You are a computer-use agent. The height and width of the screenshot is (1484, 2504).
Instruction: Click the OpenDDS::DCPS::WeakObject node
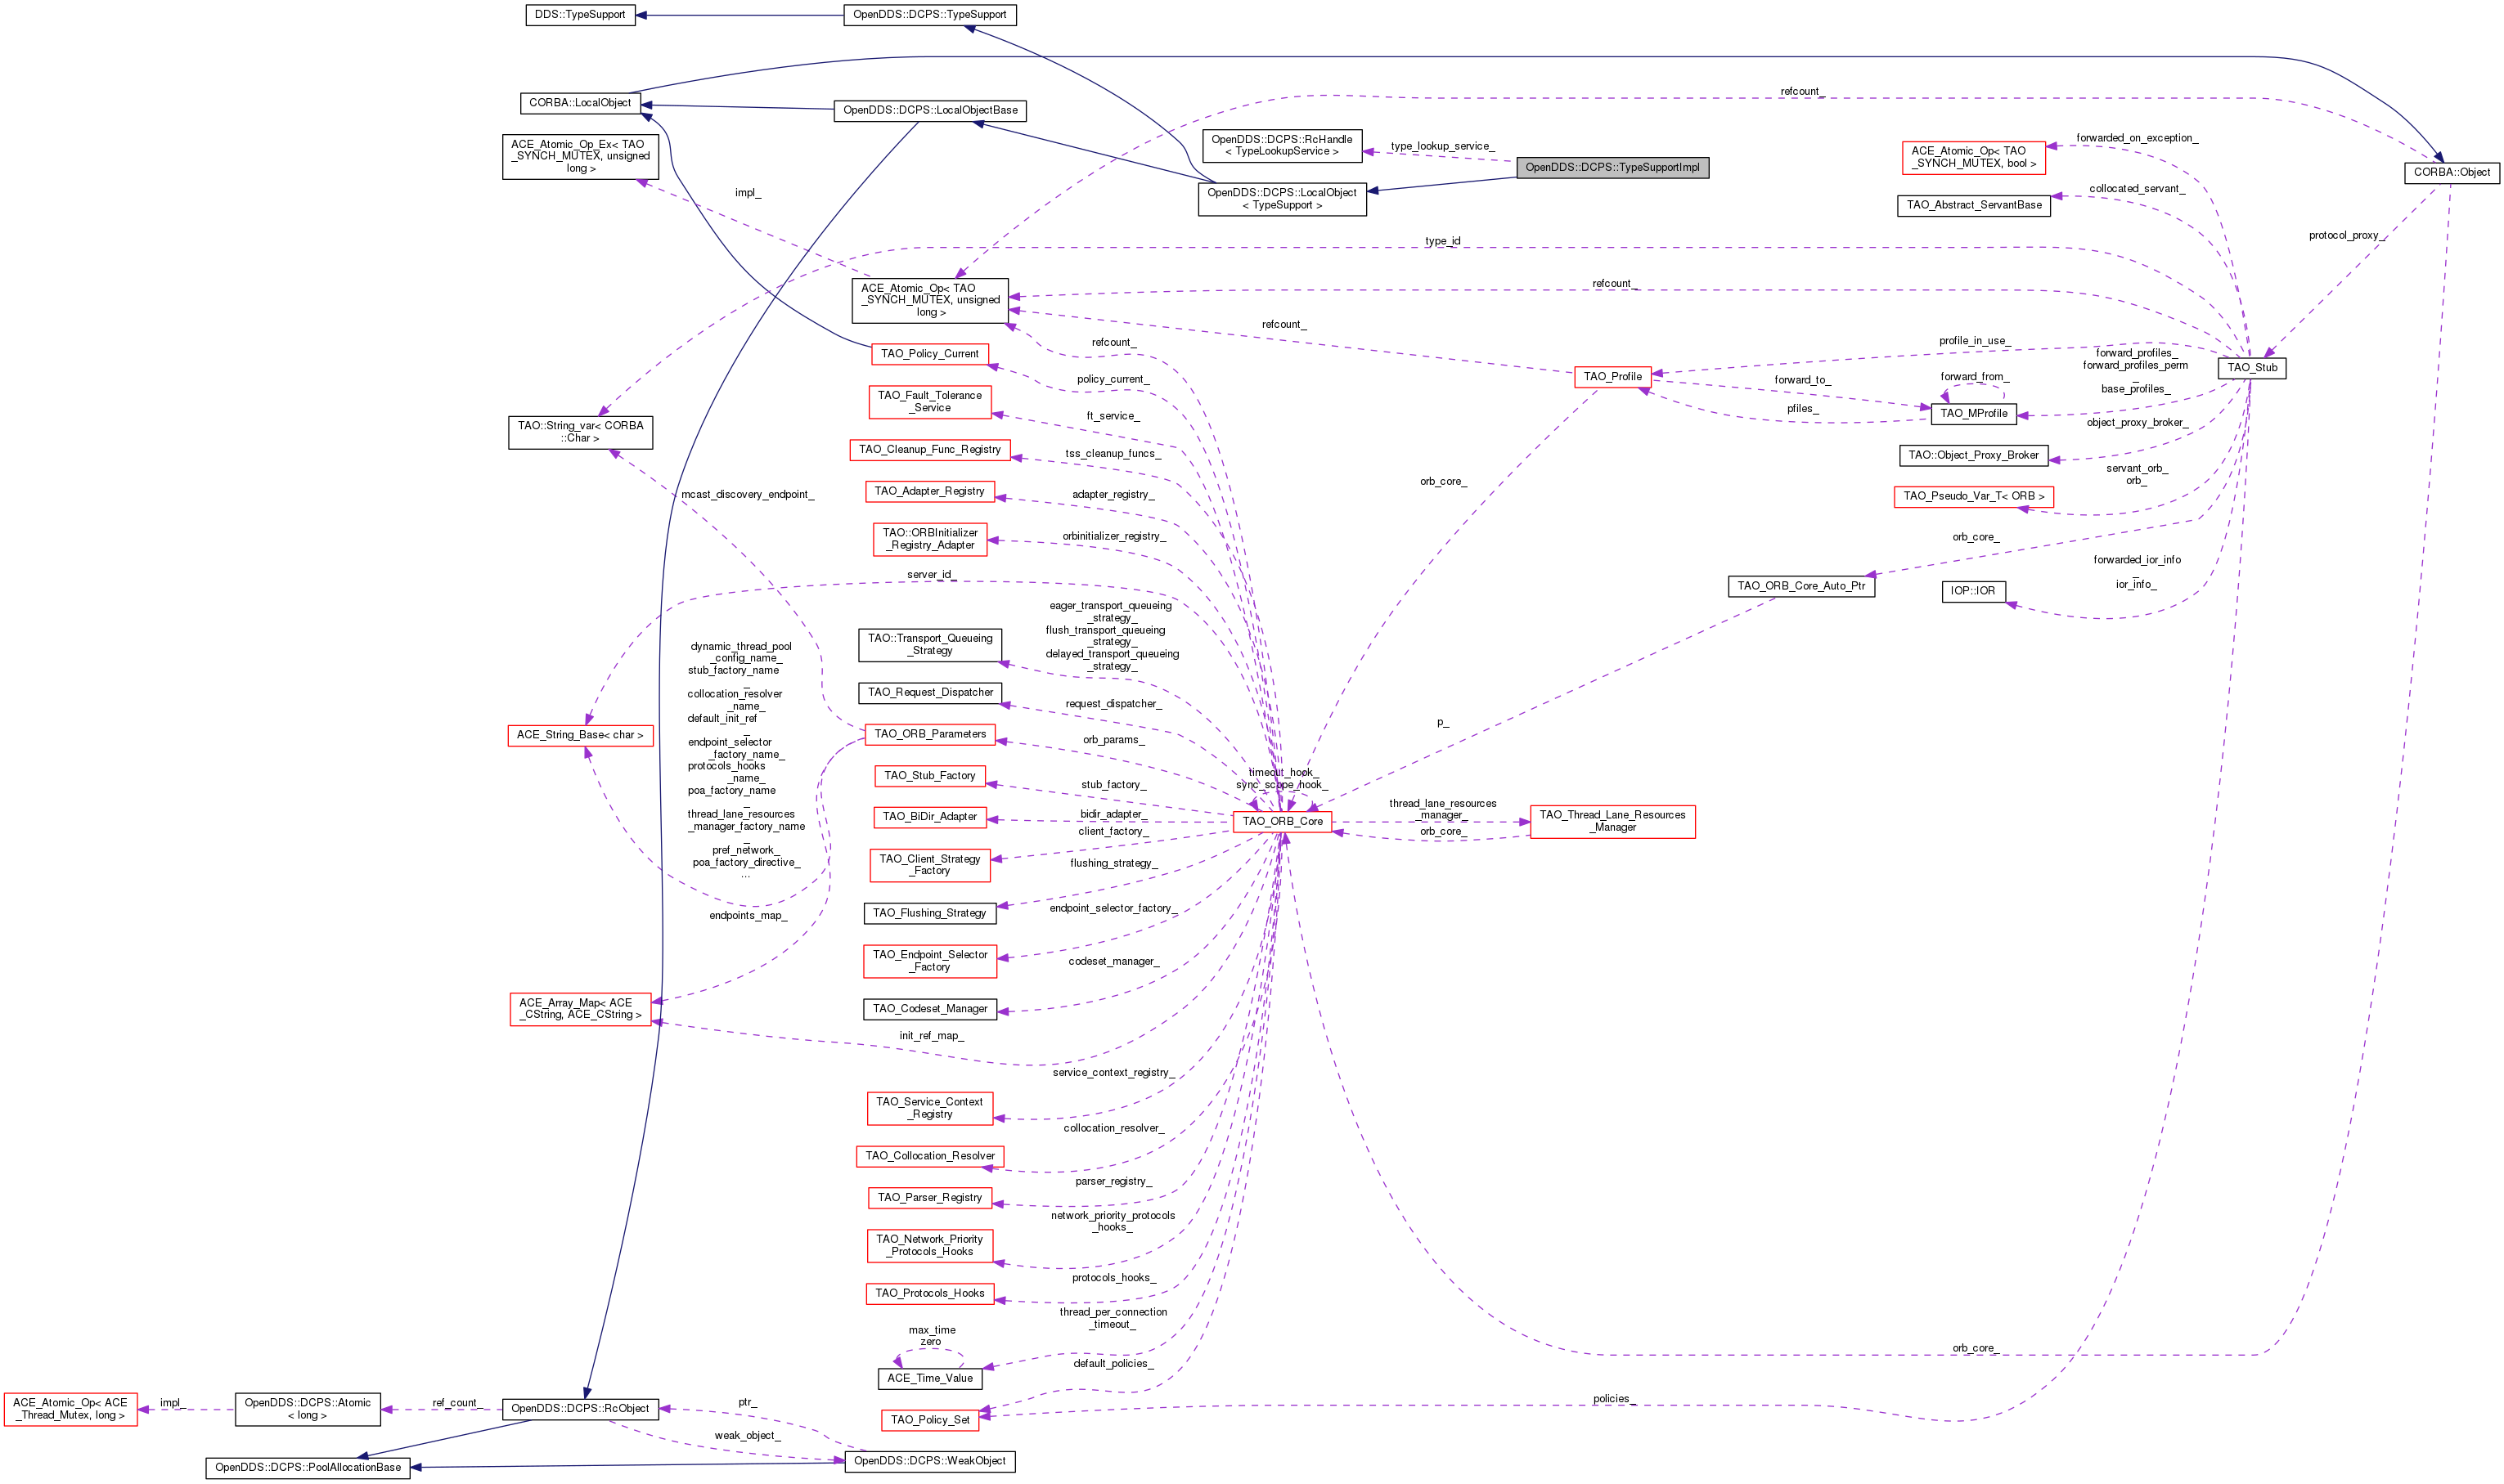929,1462
